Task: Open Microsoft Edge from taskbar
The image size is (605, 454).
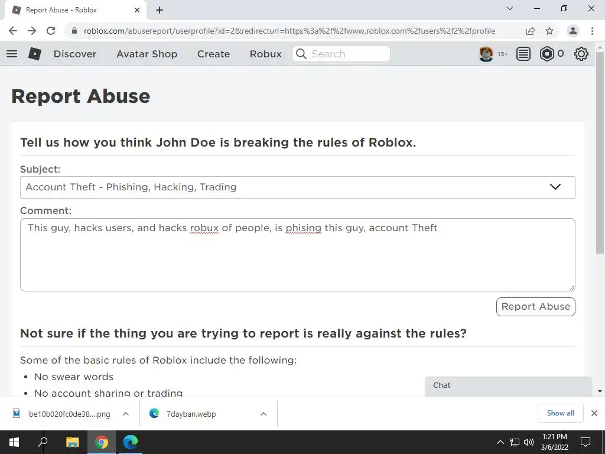Action: click(131, 442)
